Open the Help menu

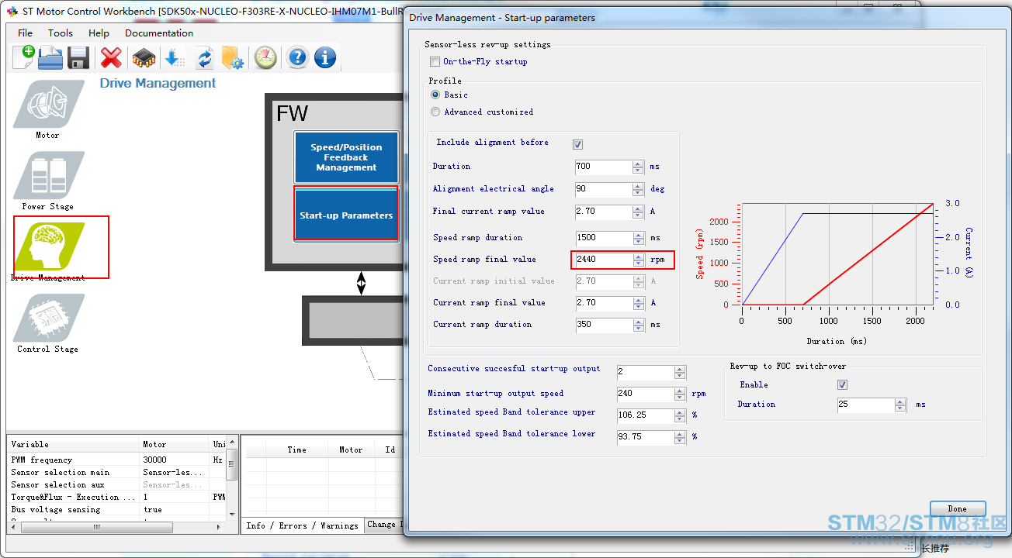coord(99,33)
